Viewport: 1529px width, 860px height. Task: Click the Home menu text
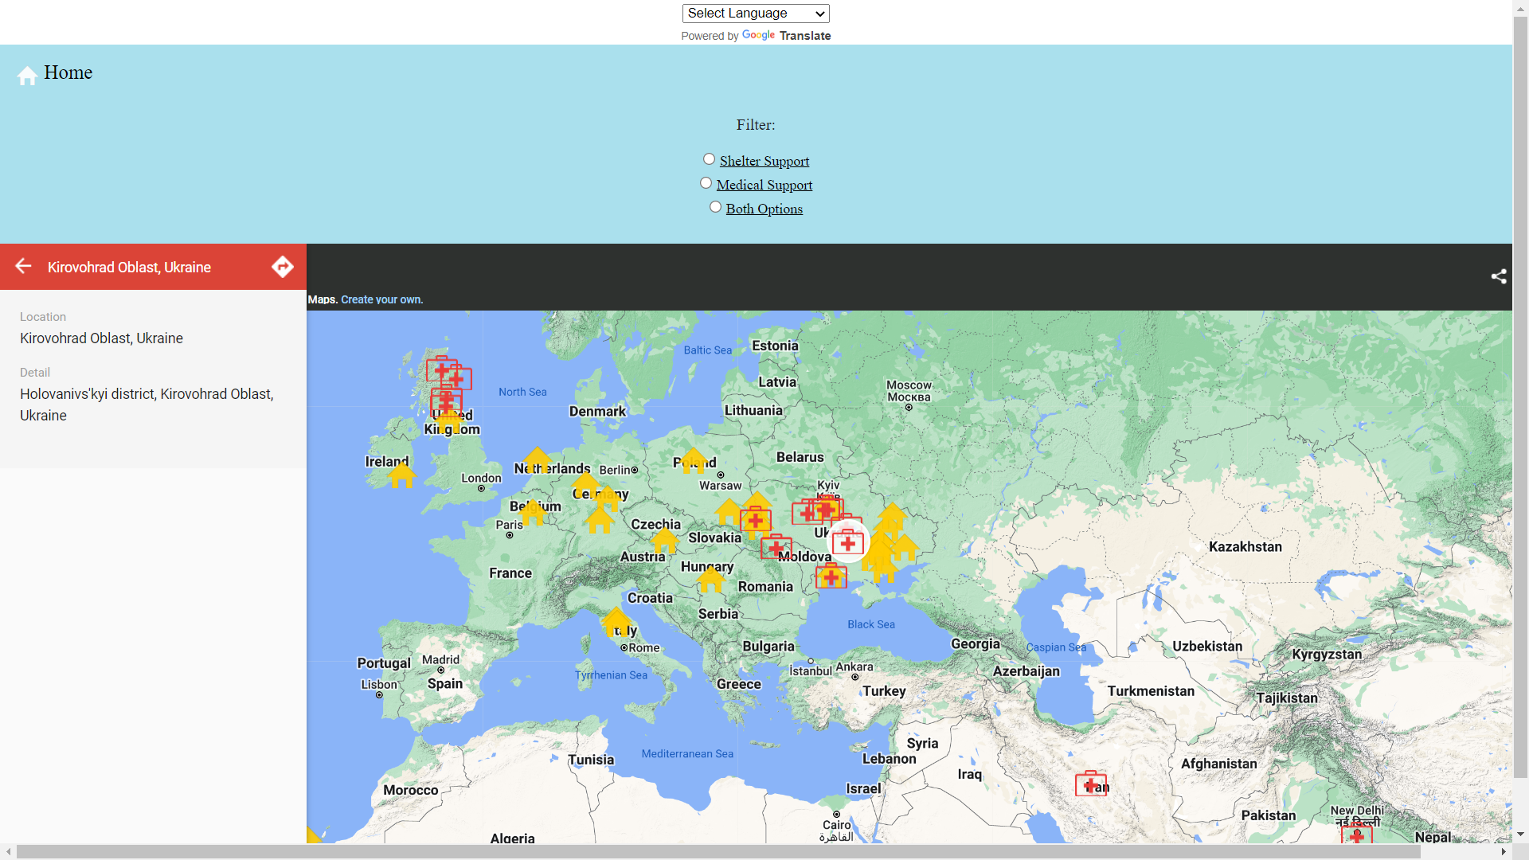coord(68,72)
